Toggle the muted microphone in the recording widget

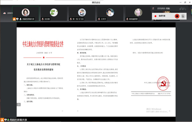(183, 16)
